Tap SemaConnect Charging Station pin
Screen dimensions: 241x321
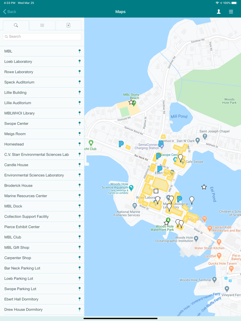coord(162,146)
